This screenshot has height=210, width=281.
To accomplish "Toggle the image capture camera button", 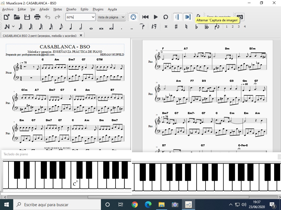I will (x=240, y=17).
